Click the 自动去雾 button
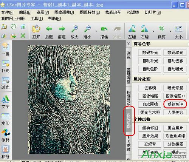189x162 pixels. point(175,61)
